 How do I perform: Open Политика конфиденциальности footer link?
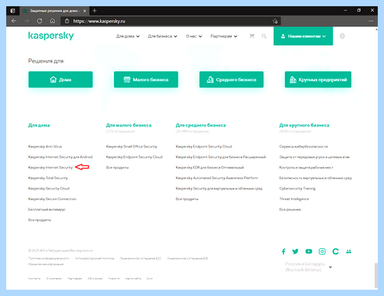(x=49, y=258)
